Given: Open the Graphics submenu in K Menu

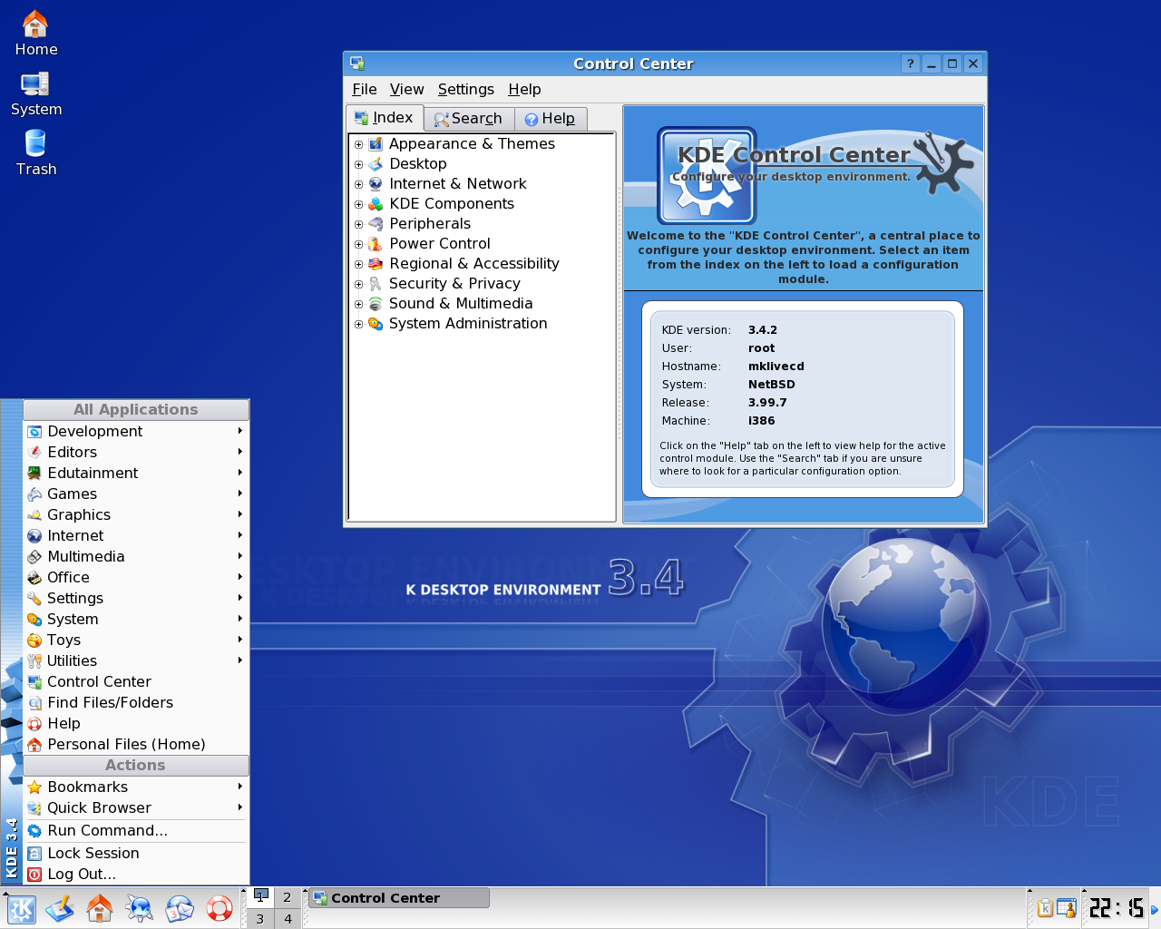Looking at the screenshot, I should 136,514.
